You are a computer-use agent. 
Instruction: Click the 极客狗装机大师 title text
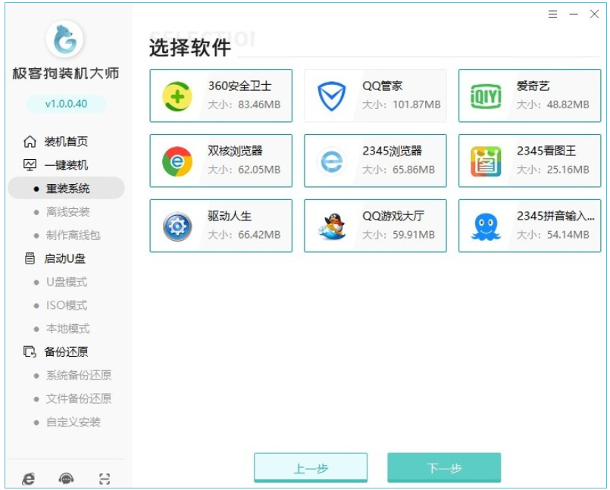tap(65, 73)
